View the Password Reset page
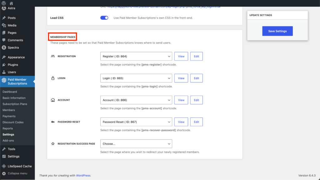 click(x=181, y=122)
